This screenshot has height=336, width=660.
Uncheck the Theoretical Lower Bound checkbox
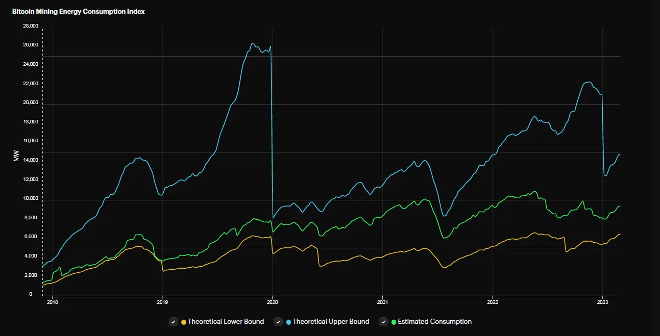pos(174,322)
